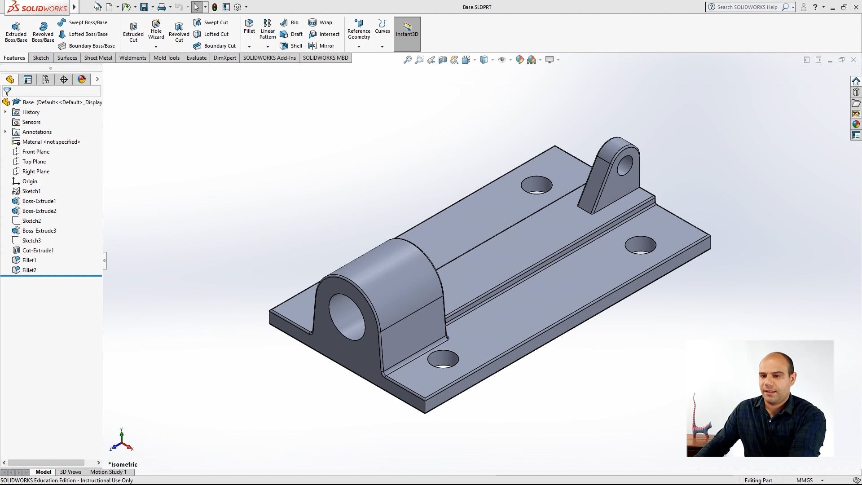Open the Hole Wizard tool
862x485 pixels.
click(156, 30)
